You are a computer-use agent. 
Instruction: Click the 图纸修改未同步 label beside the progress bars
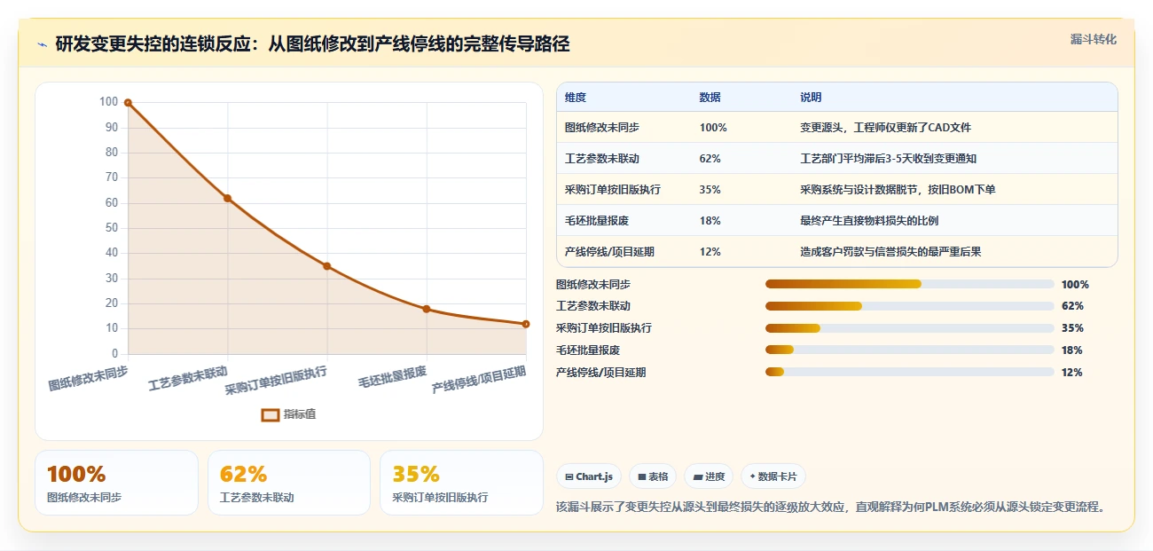(593, 285)
